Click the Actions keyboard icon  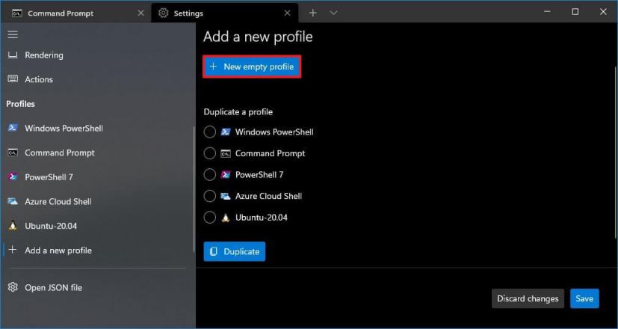click(x=13, y=79)
